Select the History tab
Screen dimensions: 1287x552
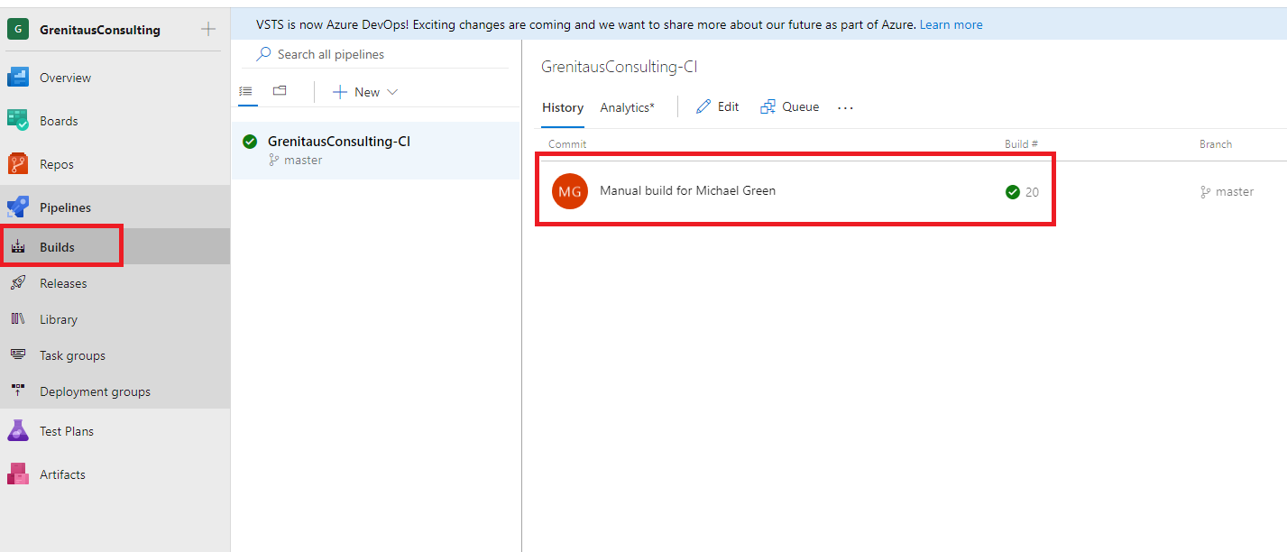[563, 107]
